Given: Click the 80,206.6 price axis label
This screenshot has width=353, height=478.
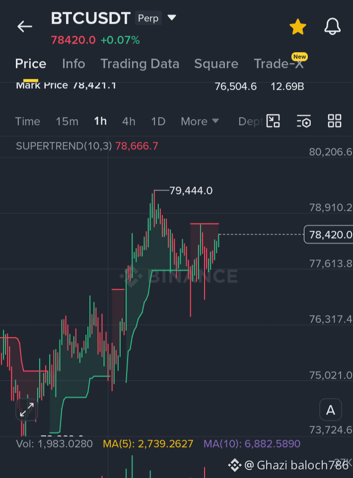Looking at the screenshot, I should (x=331, y=152).
